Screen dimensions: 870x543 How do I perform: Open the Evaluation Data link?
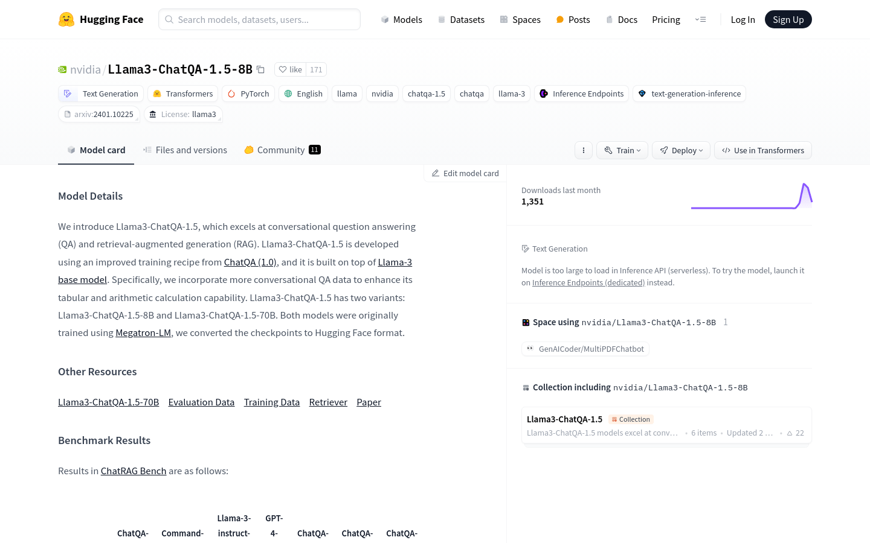201,402
